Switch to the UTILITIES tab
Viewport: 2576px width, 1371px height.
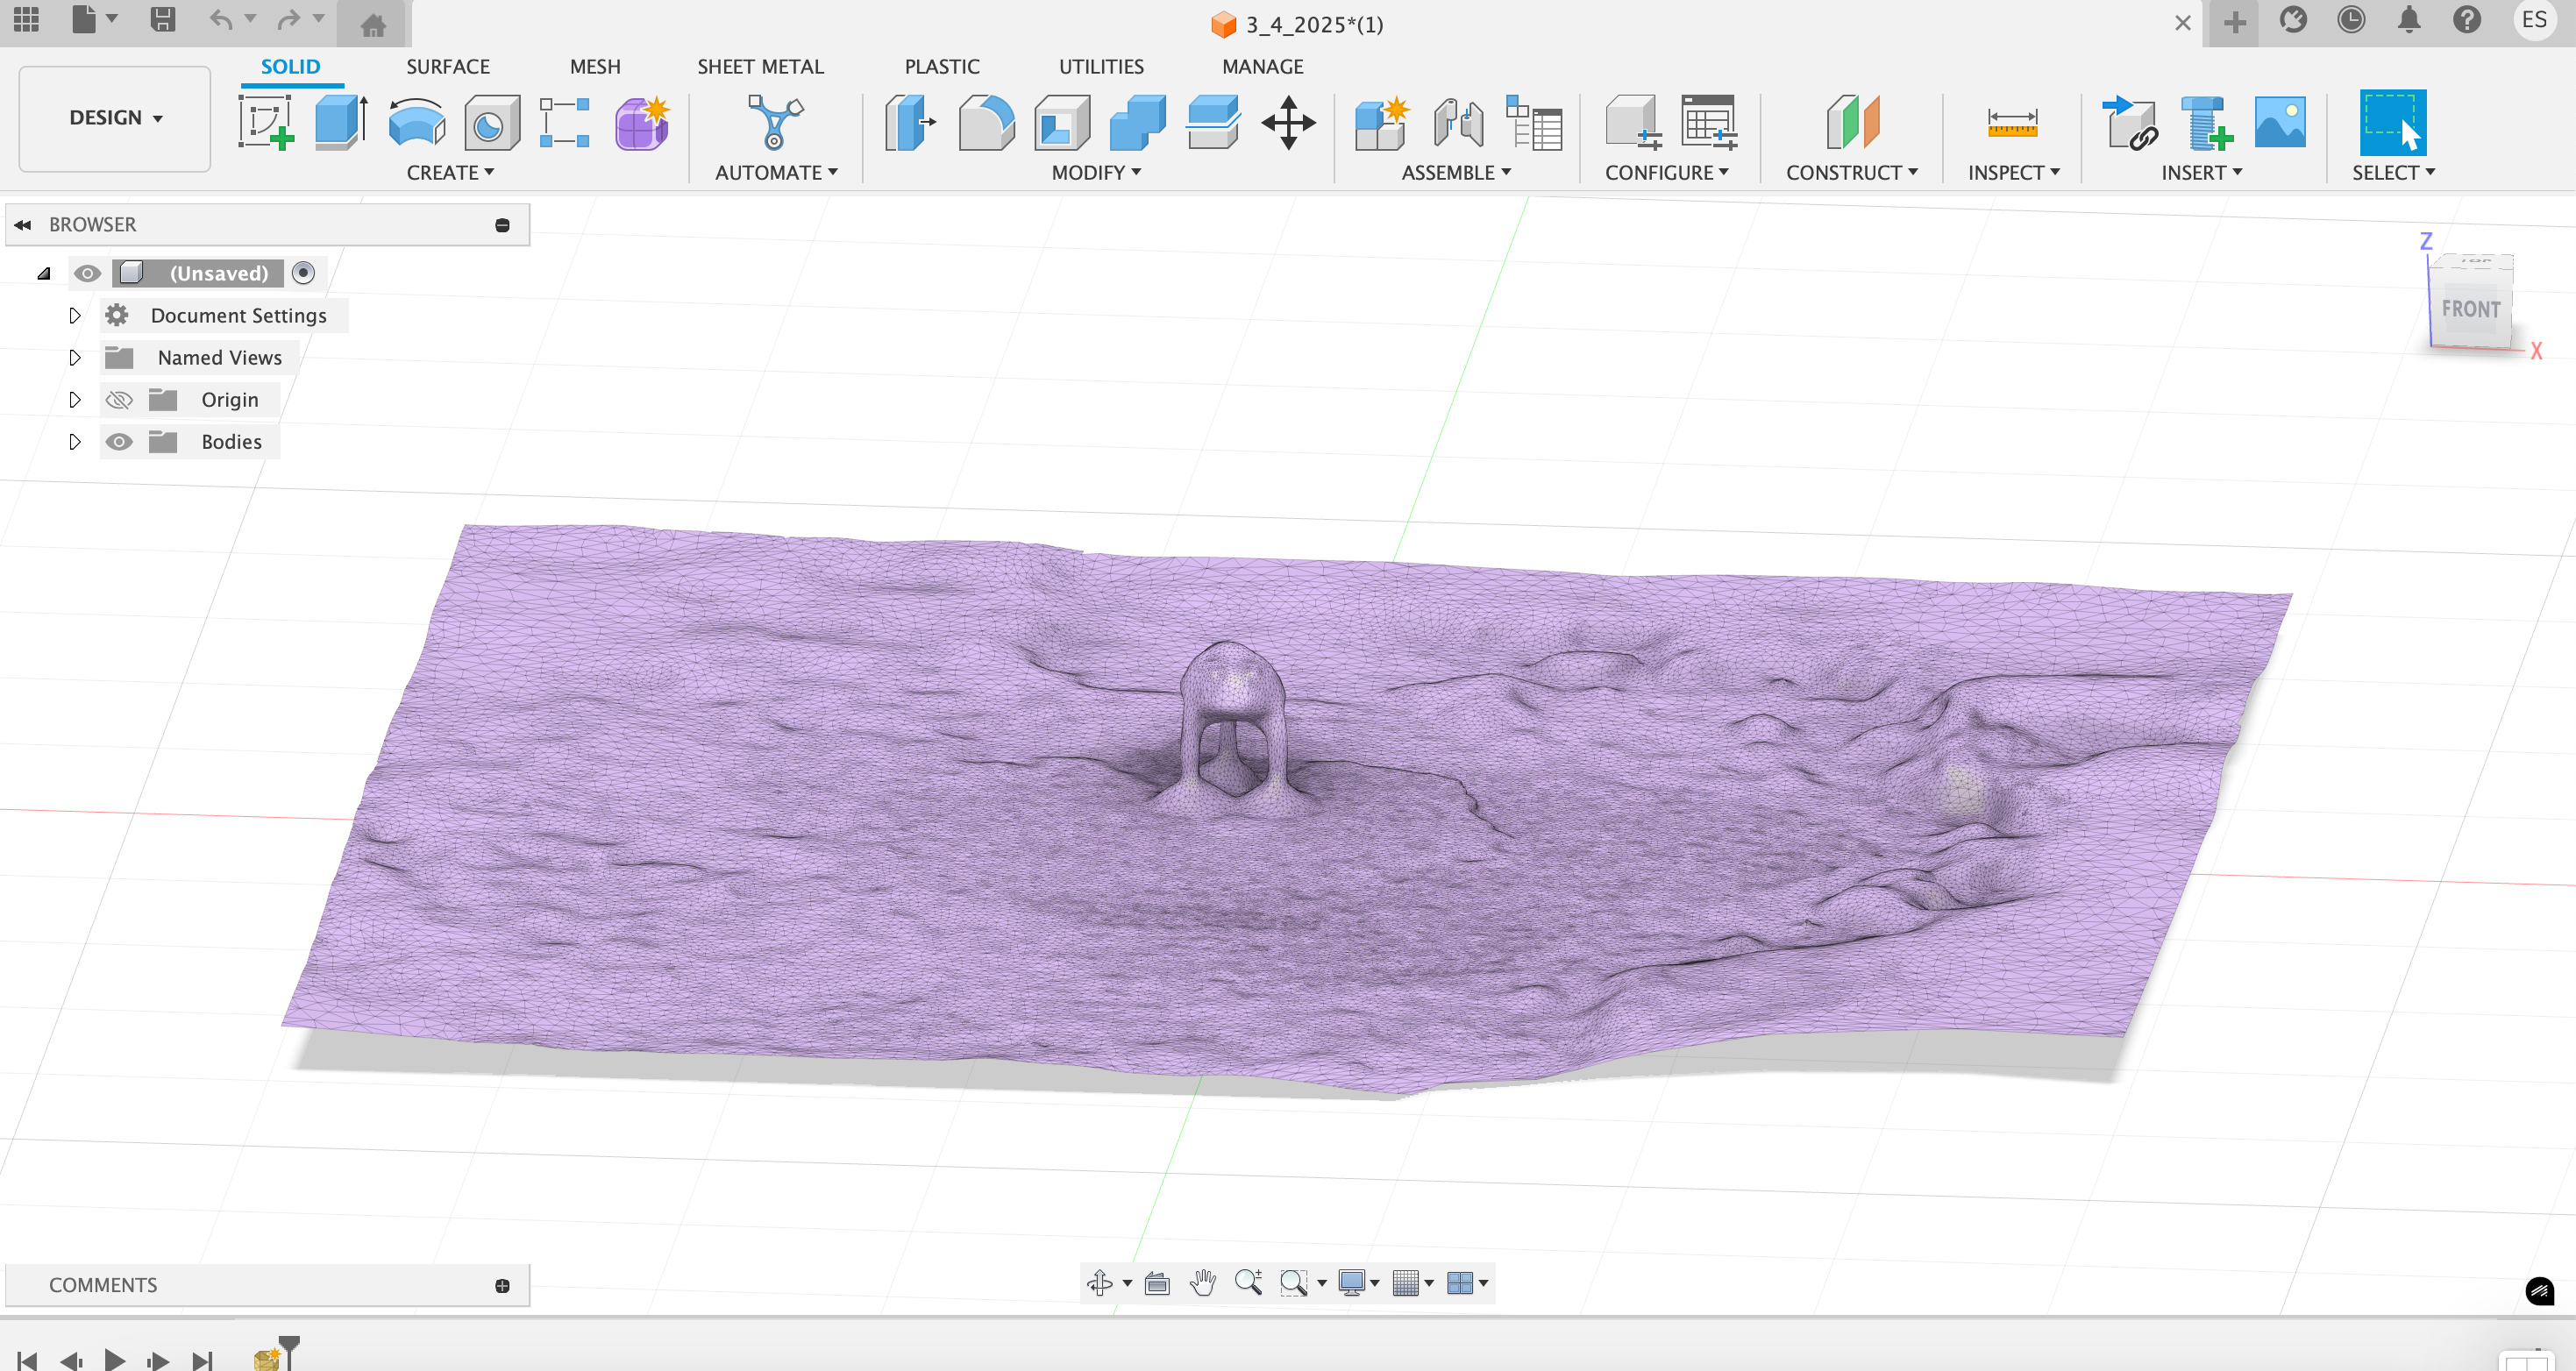pos(1101,66)
